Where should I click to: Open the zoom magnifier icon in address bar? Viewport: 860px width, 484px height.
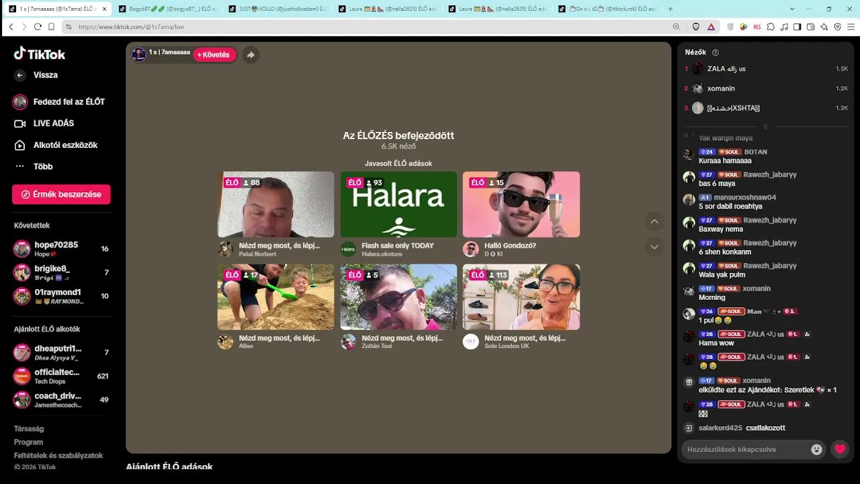click(x=677, y=27)
